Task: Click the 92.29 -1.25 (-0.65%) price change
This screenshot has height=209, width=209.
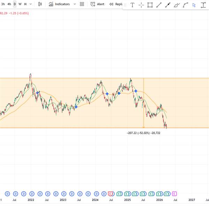Action: 14,13
